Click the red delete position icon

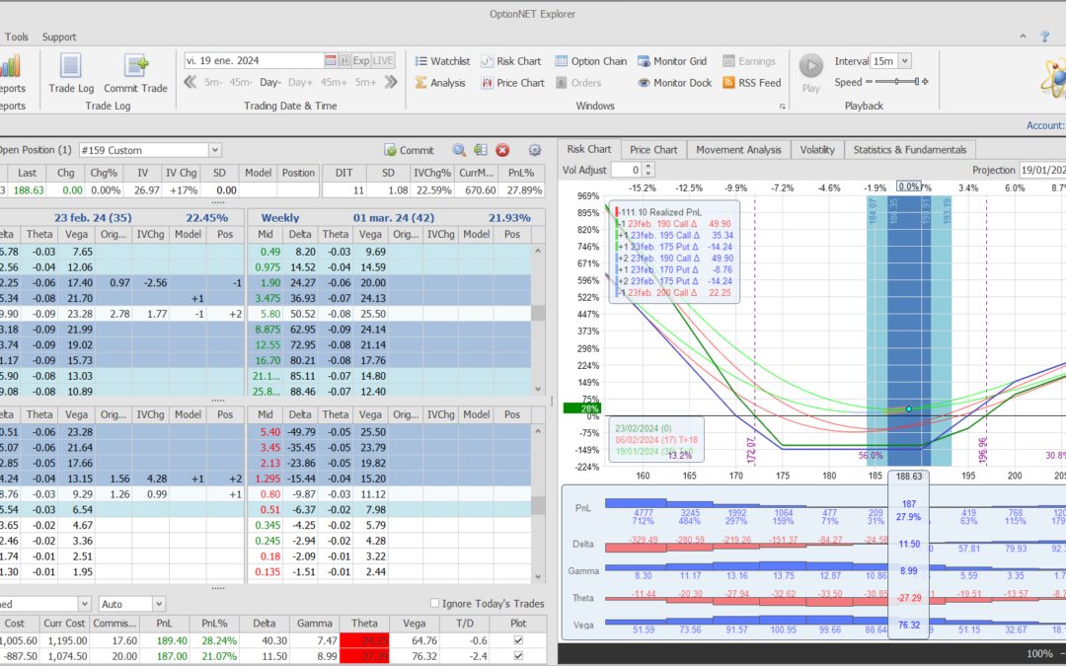[502, 150]
